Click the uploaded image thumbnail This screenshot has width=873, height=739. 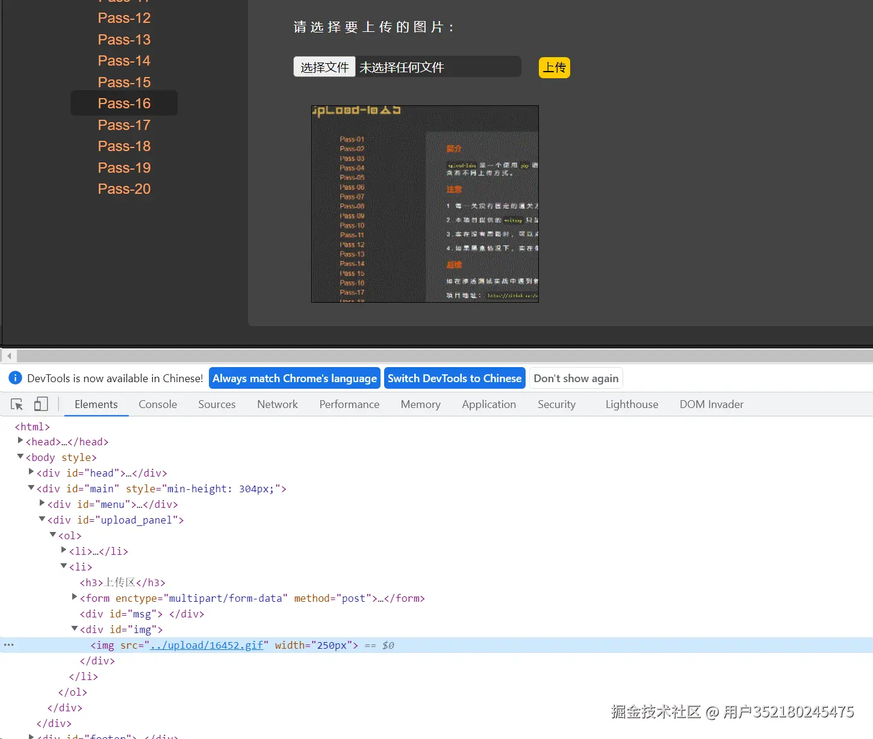(x=425, y=204)
